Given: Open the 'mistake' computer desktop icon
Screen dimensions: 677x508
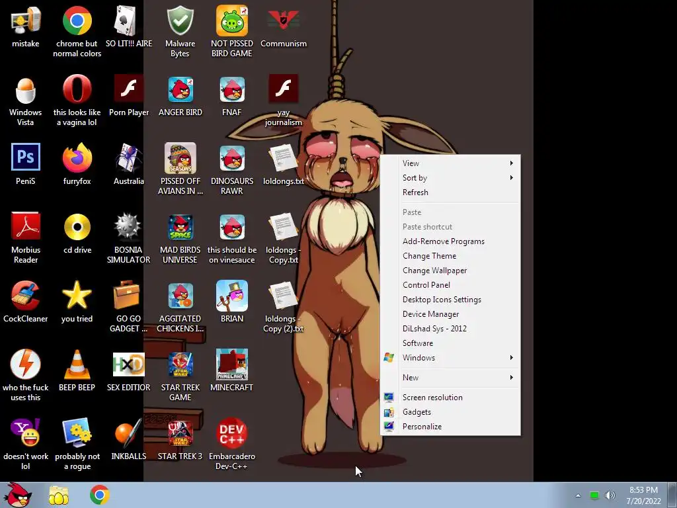Looking at the screenshot, I should [x=26, y=21].
